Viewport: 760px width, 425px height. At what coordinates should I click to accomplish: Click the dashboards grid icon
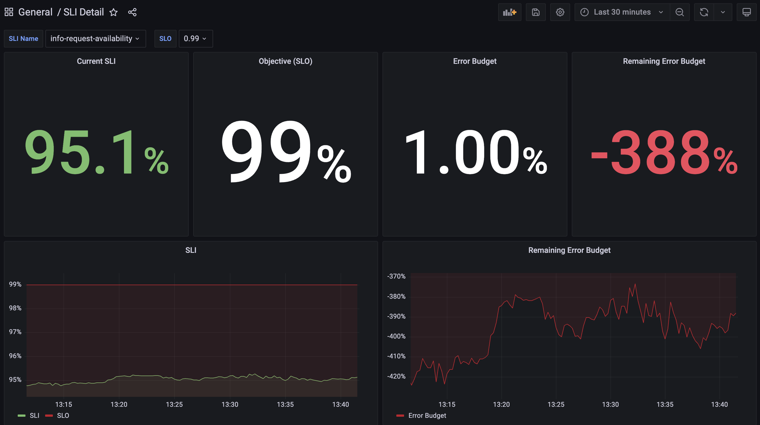click(x=9, y=12)
